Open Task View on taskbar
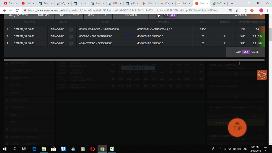The image size is (272, 153). click(x=24, y=149)
